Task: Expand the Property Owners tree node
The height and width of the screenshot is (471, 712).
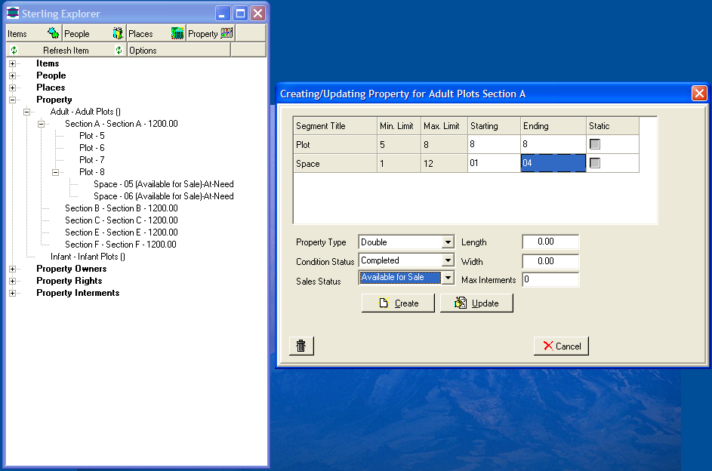Action: tap(13, 269)
